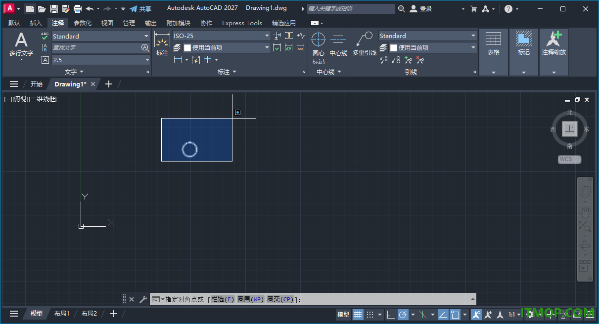
Task: Click the Plot printer icon
Action: [x=78, y=9]
